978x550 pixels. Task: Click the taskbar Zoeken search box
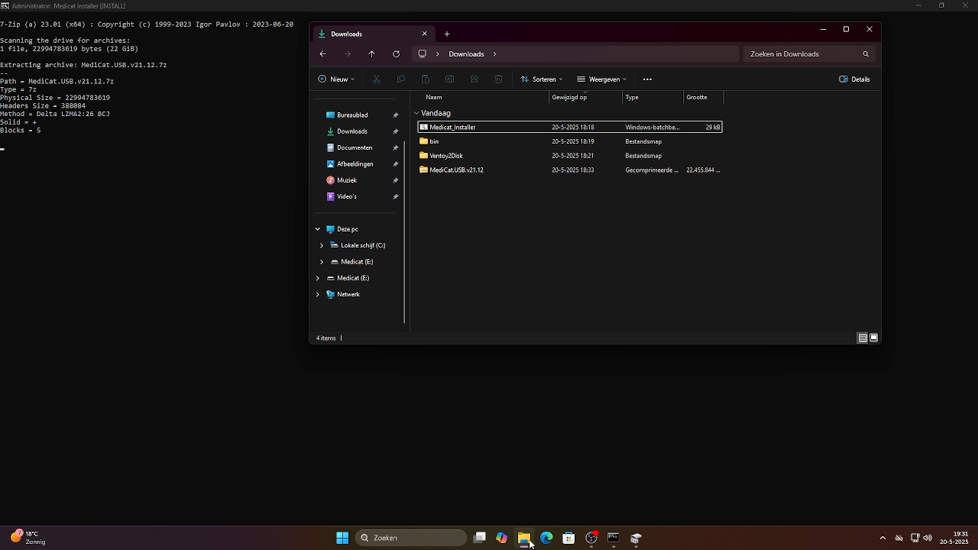[412, 538]
